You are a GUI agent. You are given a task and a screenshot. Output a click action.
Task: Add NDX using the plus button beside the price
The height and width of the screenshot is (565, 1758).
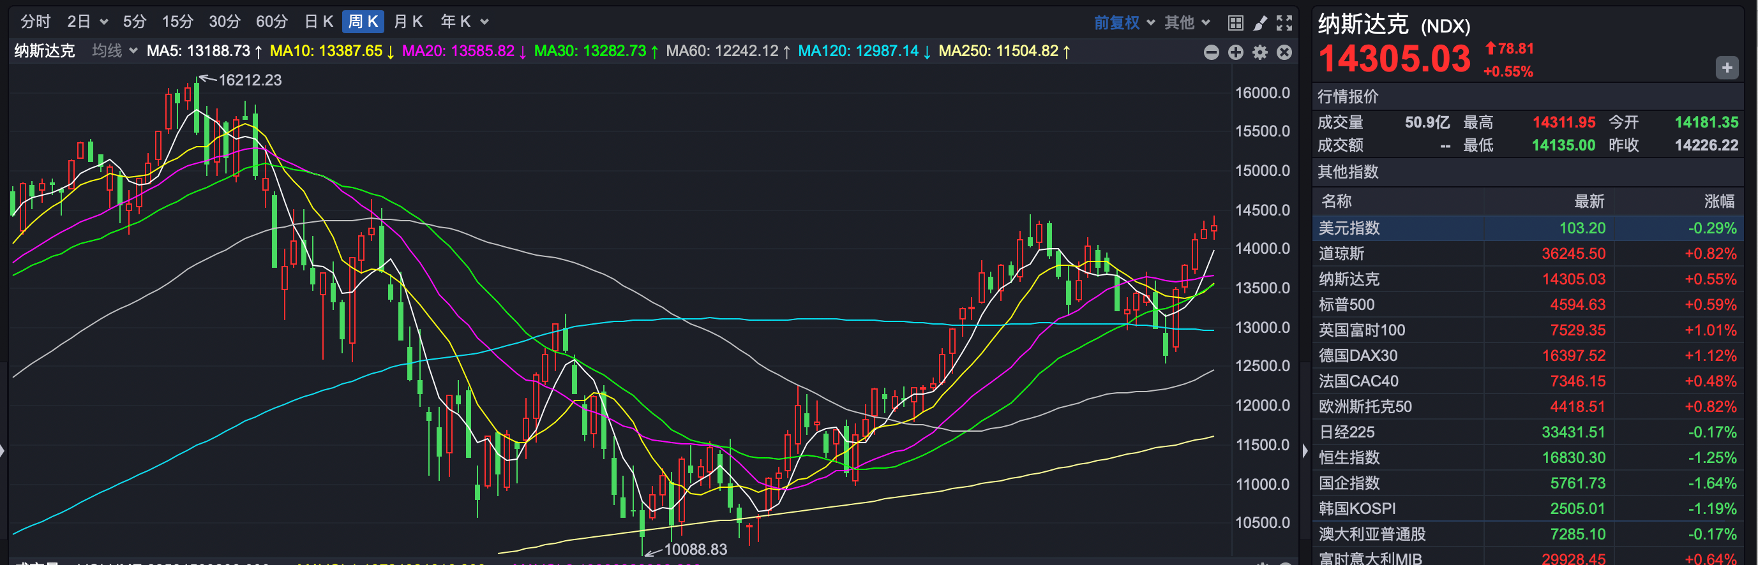[x=1727, y=68]
